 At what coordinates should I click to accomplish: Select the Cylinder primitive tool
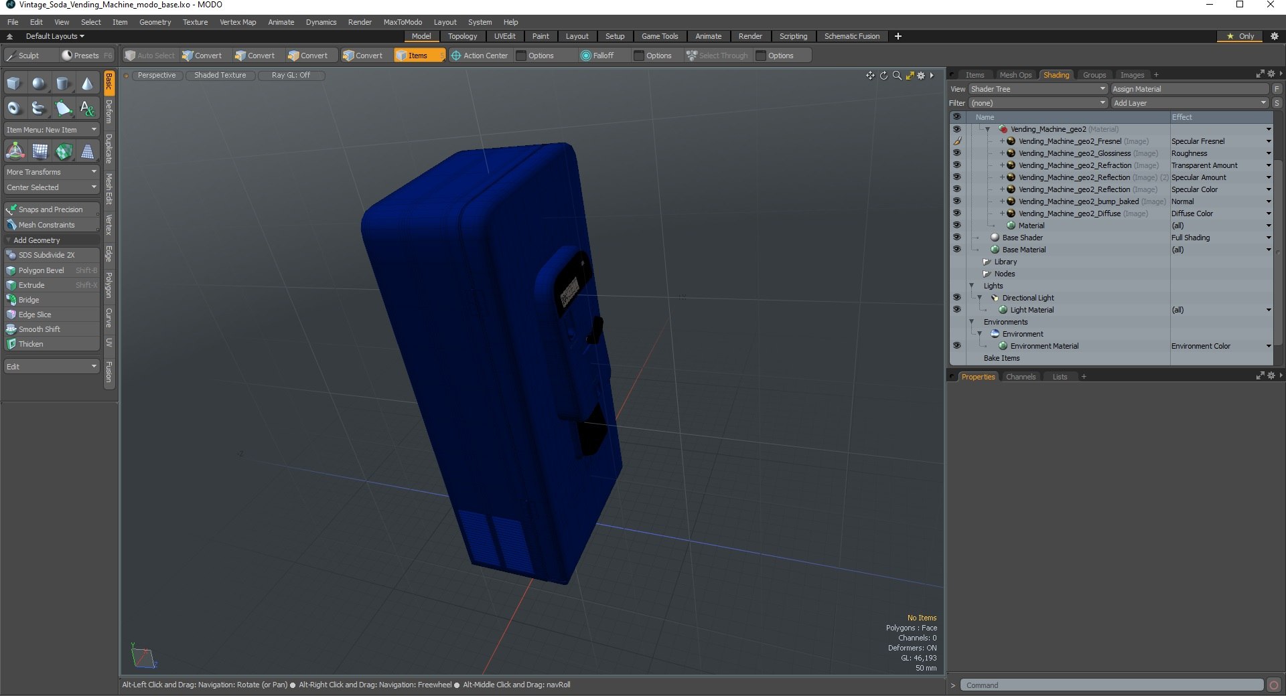click(x=63, y=84)
